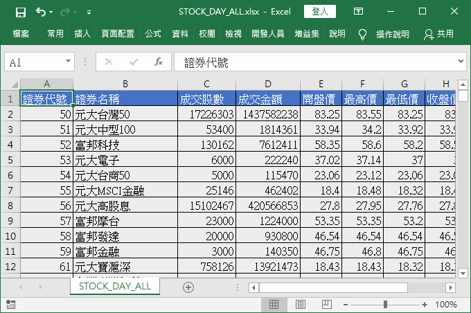The image size is (471, 313).
Task: Click the zoom slider handle
Action: tap(385, 305)
